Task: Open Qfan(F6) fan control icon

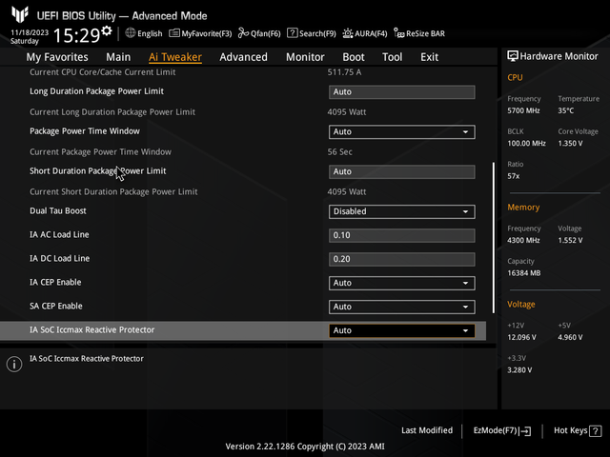Action: click(x=244, y=33)
